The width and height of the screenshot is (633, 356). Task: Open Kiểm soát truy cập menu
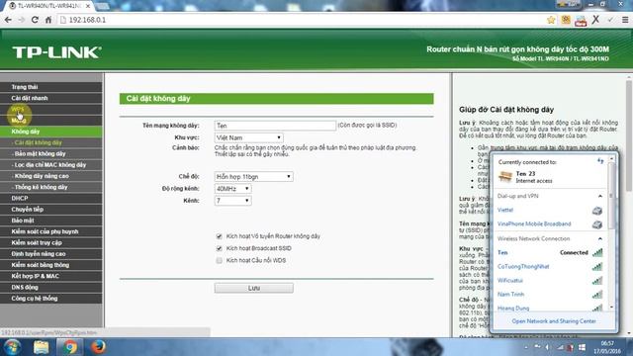pyautogui.click(x=51, y=243)
